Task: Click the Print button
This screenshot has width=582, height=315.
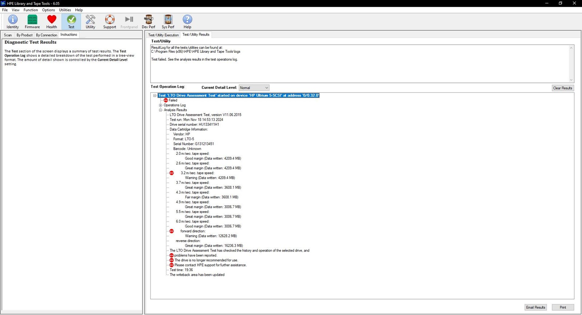Action: coord(563,307)
